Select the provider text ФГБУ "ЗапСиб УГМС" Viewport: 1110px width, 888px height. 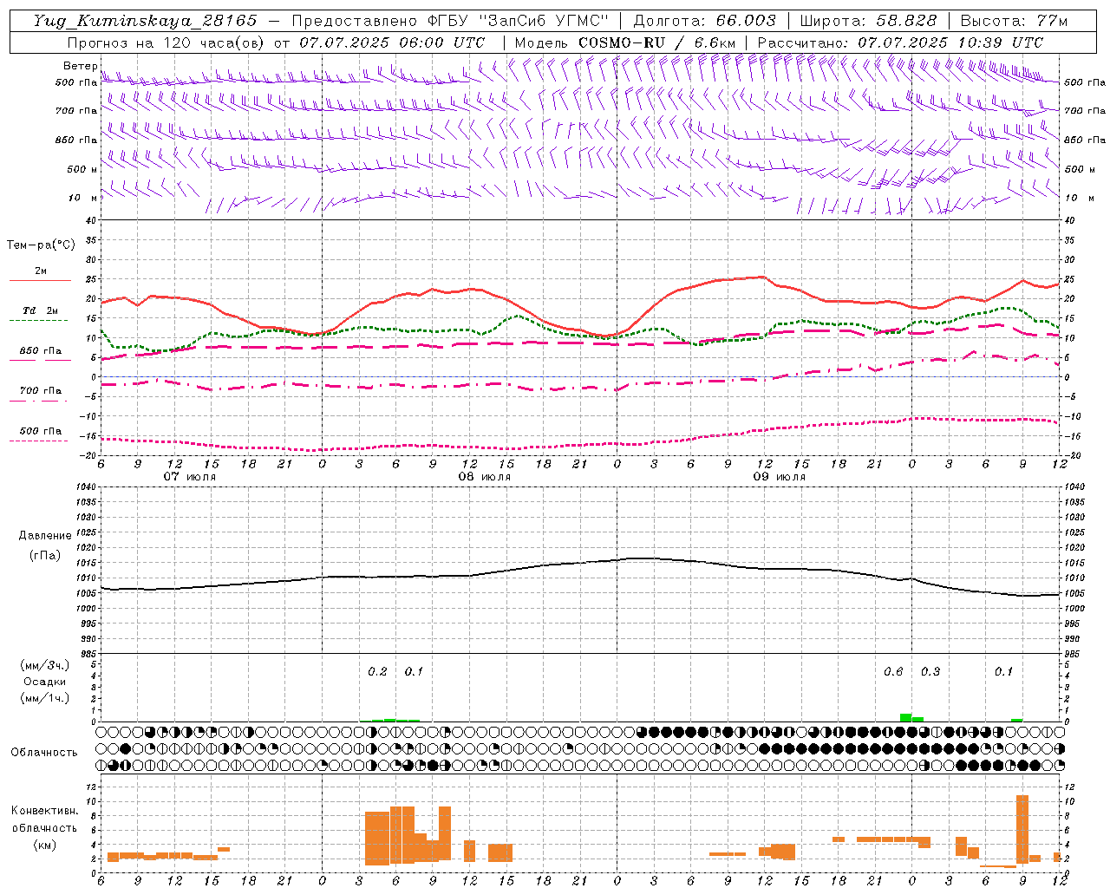click(x=519, y=21)
